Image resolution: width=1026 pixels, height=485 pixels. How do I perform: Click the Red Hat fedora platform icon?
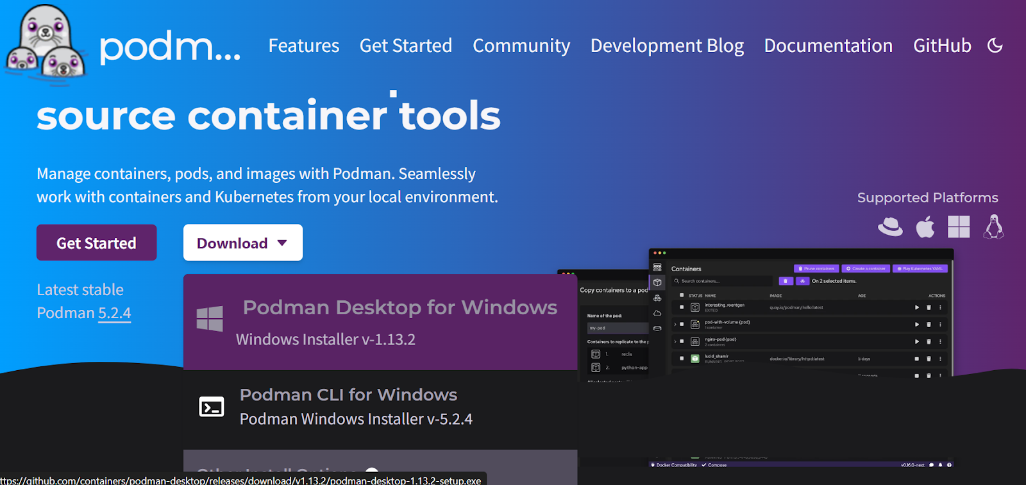click(x=890, y=226)
